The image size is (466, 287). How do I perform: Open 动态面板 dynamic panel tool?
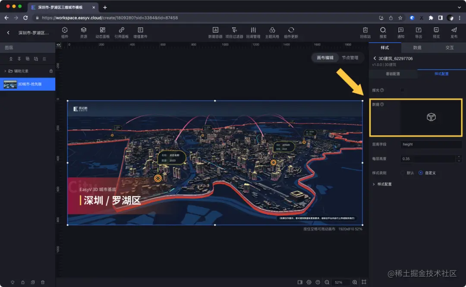pyautogui.click(x=103, y=32)
